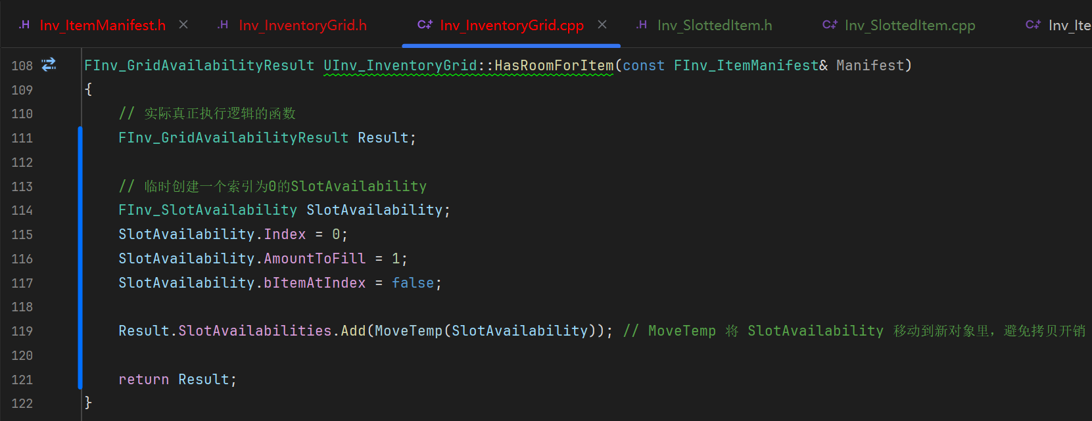Click the bItemAtIndex member on line 117
This screenshot has width=1092, height=421.
pyautogui.click(x=314, y=283)
